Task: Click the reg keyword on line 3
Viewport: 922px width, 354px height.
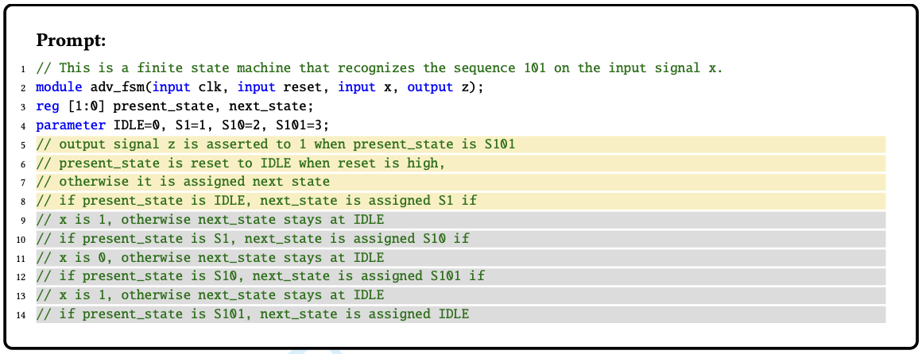Action: click(x=48, y=106)
